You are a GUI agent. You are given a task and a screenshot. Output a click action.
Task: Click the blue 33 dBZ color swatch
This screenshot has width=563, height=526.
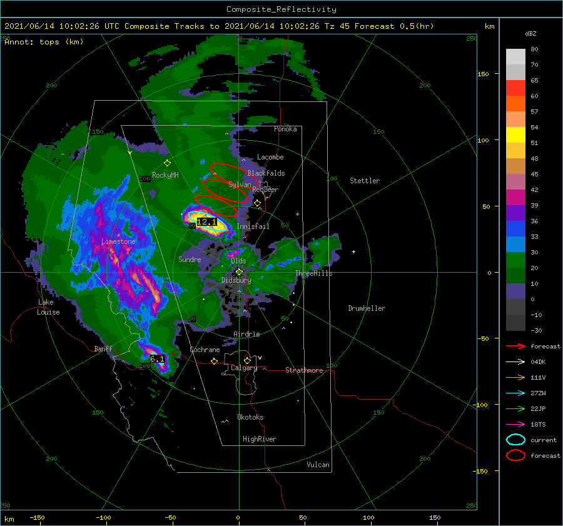click(515, 229)
